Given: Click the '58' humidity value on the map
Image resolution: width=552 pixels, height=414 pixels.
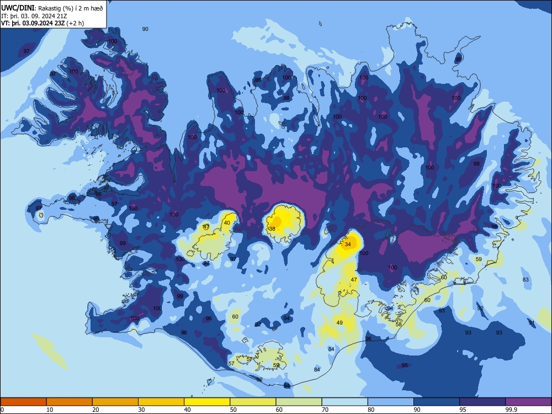Looking at the screenshot, I should pos(399,324).
